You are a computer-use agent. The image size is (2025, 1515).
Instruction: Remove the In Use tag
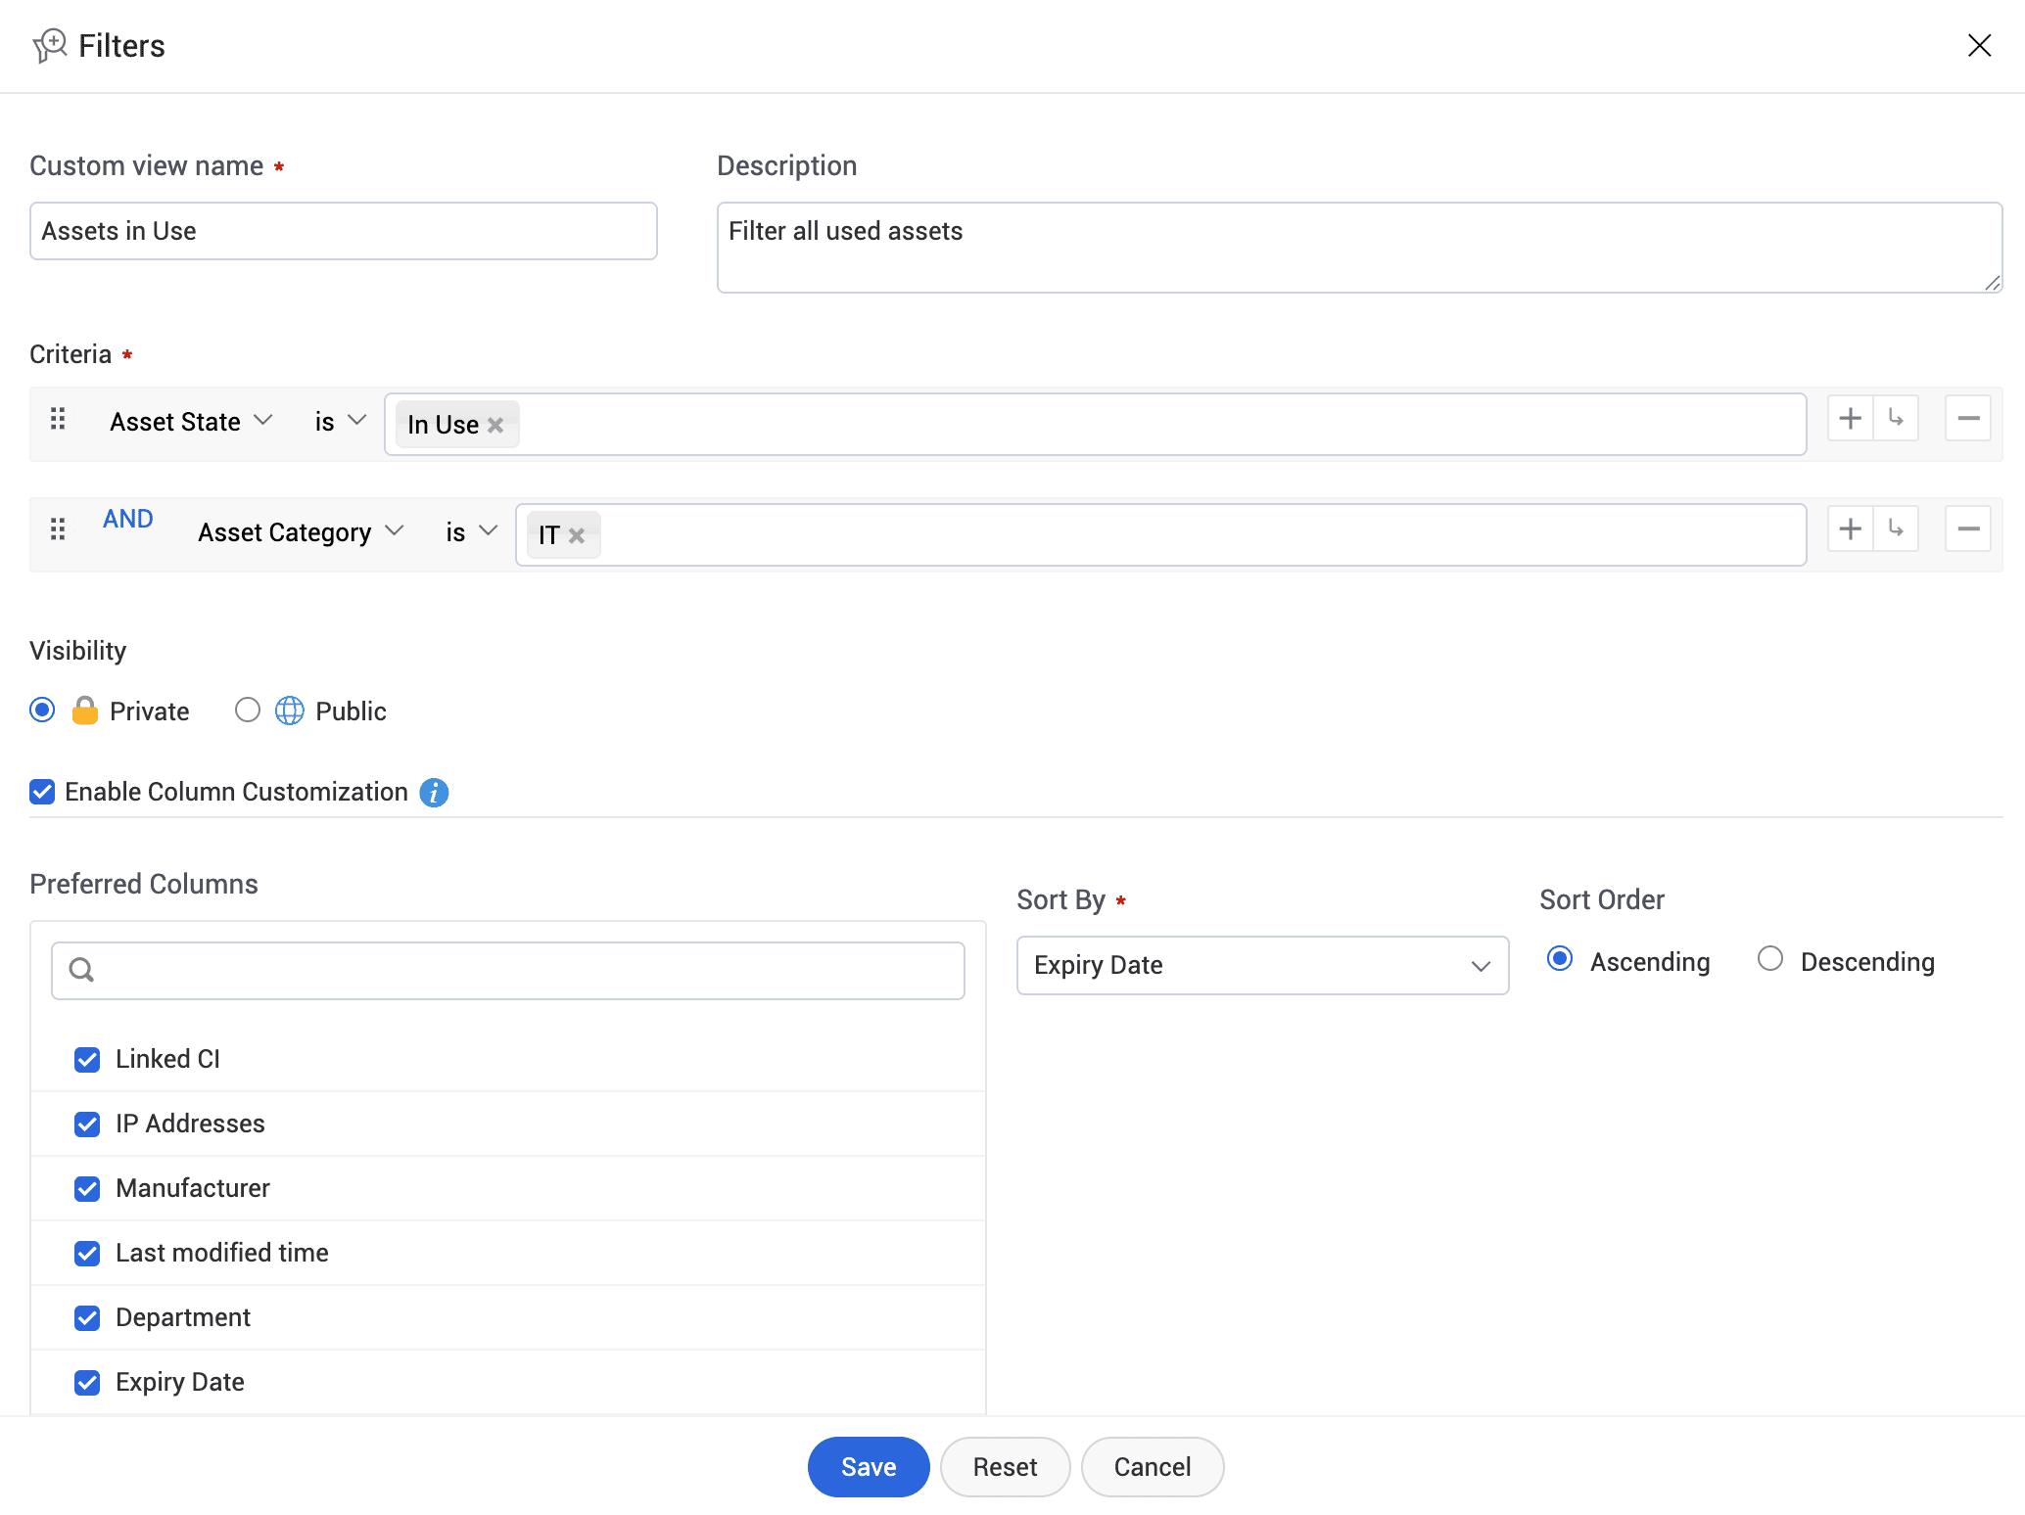495,425
